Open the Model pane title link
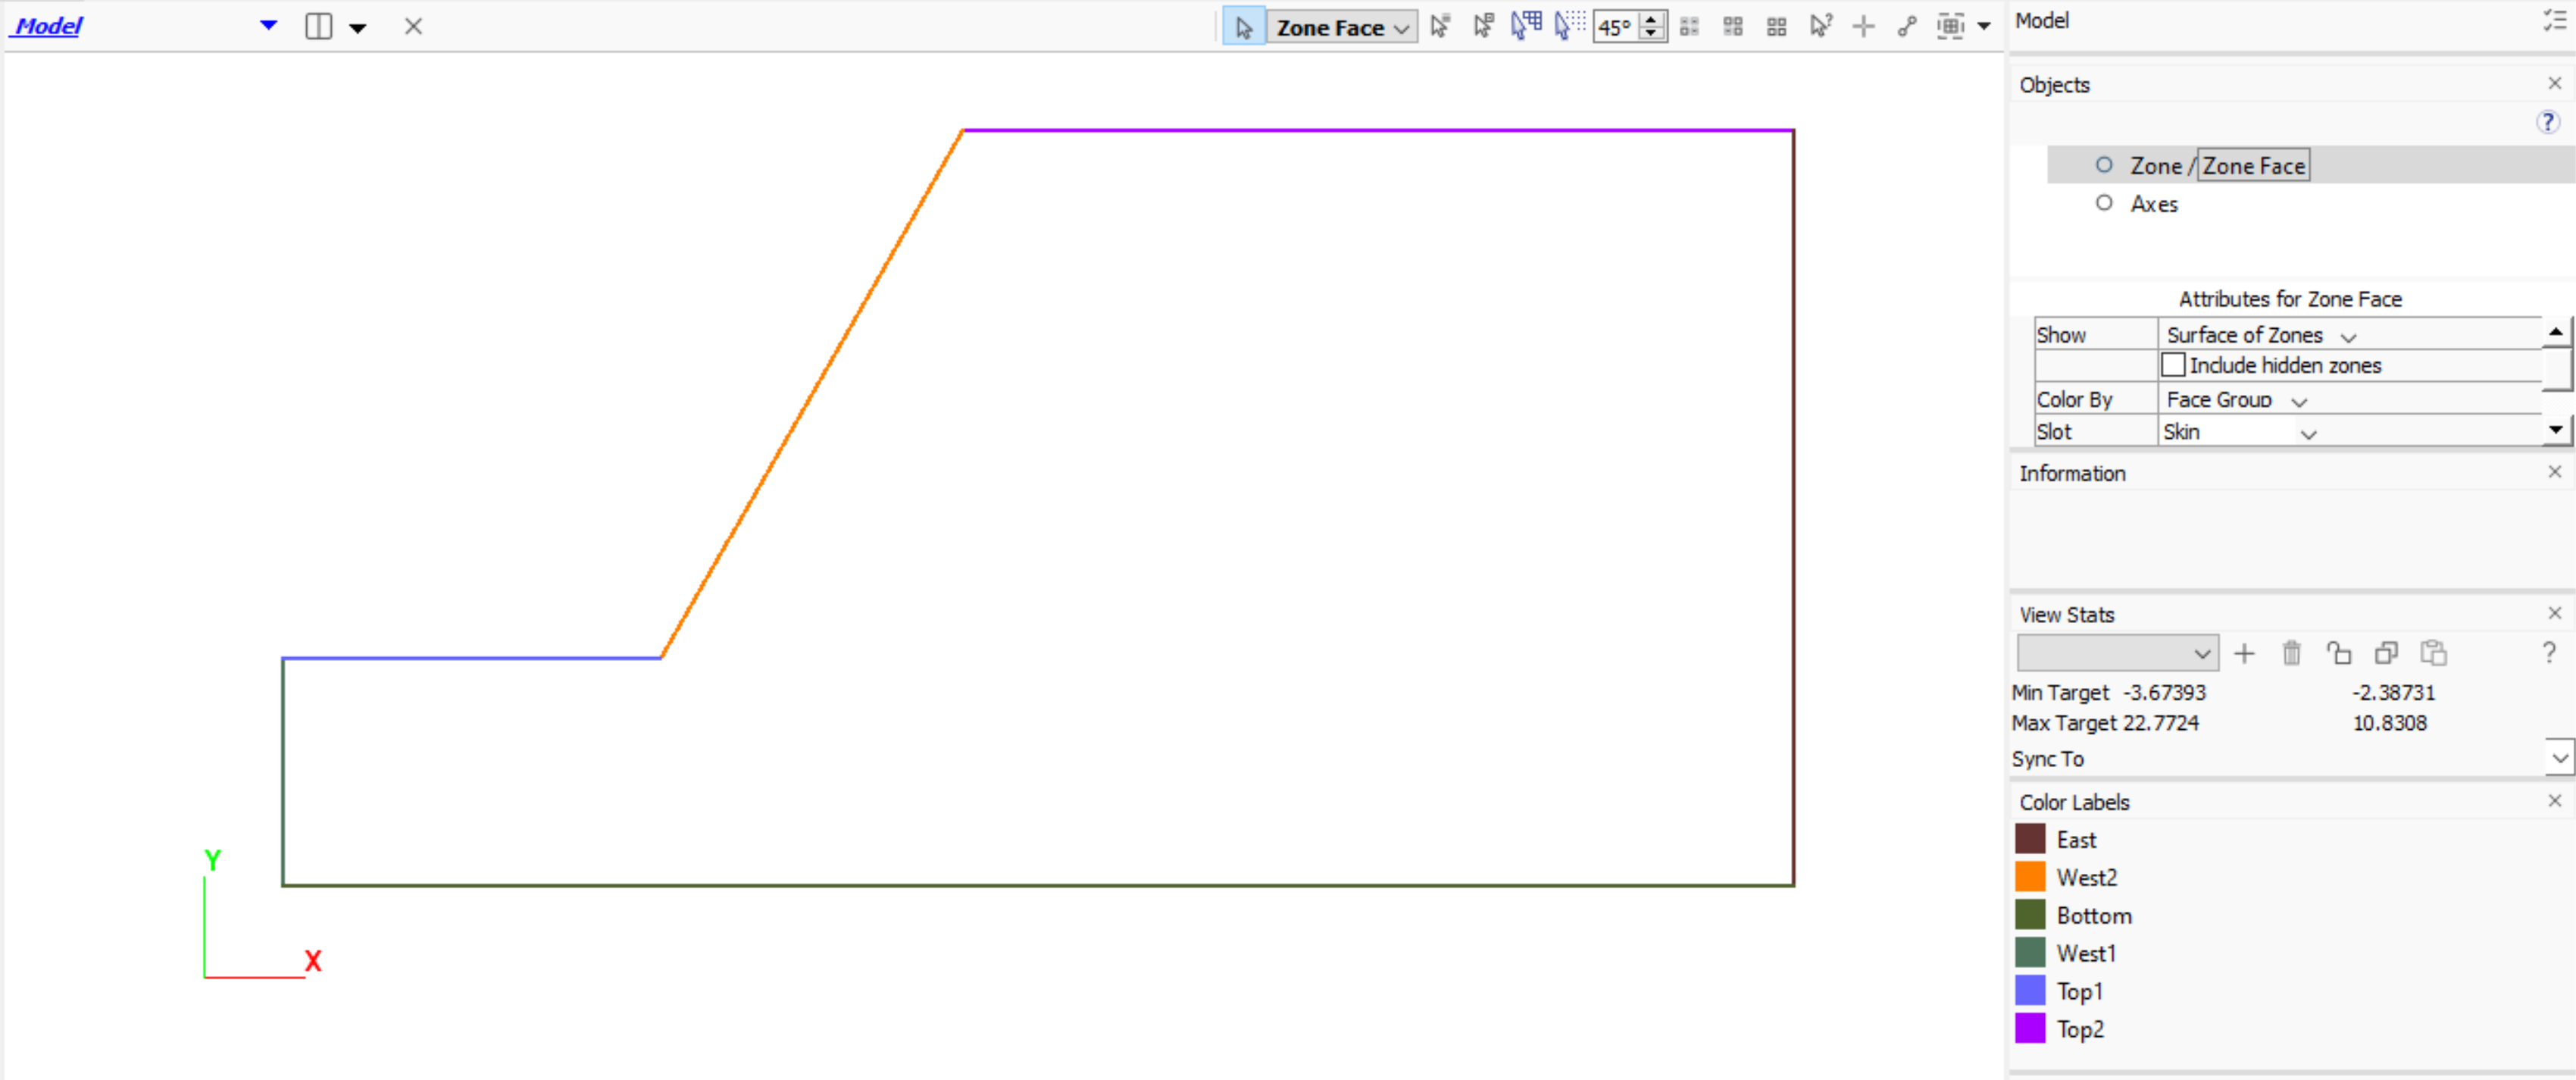The width and height of the screenshot is (2576, 1080). [48, 26]
